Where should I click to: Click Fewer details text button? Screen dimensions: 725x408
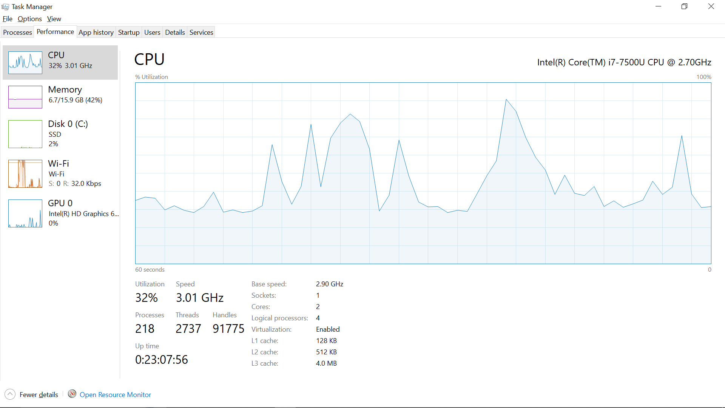click(39, 395)
